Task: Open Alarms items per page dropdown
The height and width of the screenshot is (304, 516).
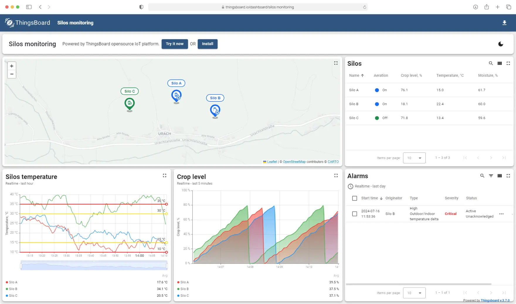Action: tap(414, 293)
